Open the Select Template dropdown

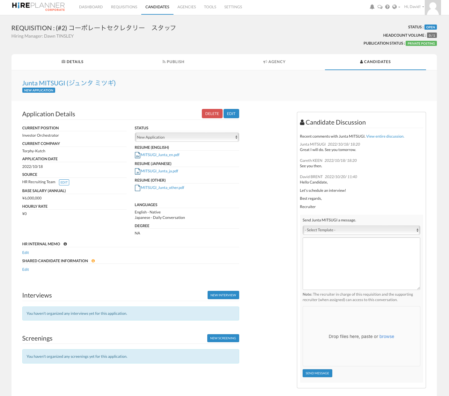point(361,230)
